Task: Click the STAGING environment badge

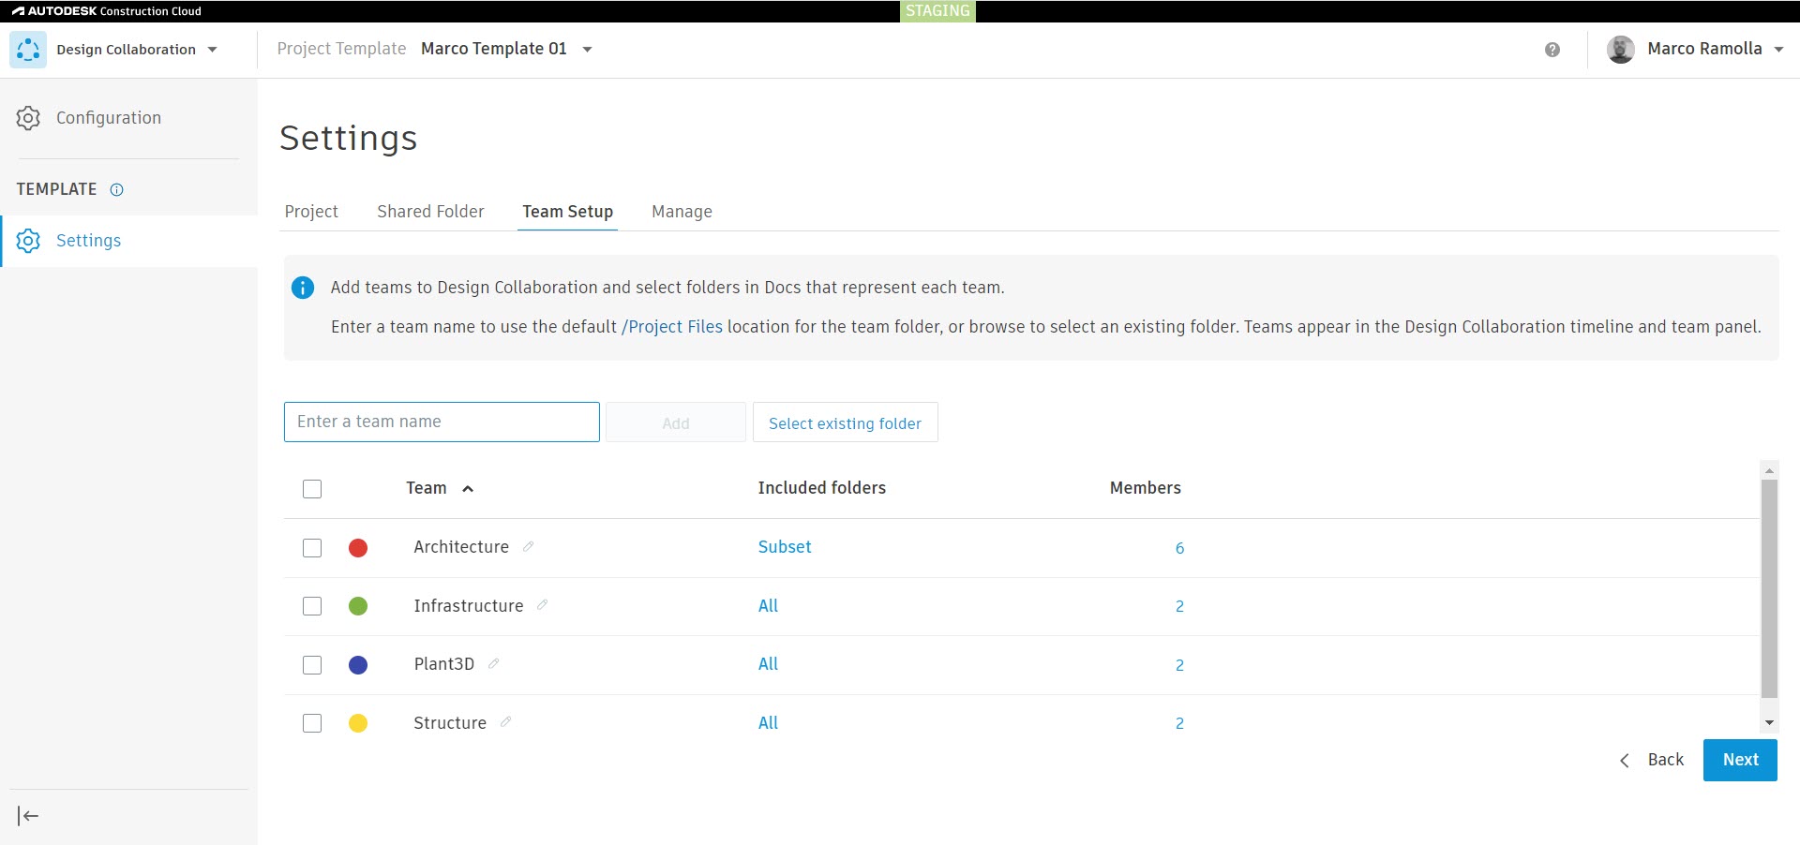Action: [937, 11]
